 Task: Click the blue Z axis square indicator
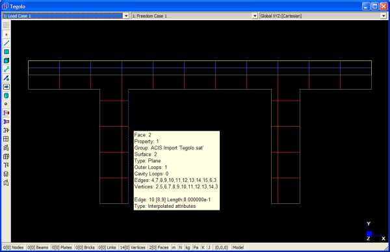[x=369, y=234]
